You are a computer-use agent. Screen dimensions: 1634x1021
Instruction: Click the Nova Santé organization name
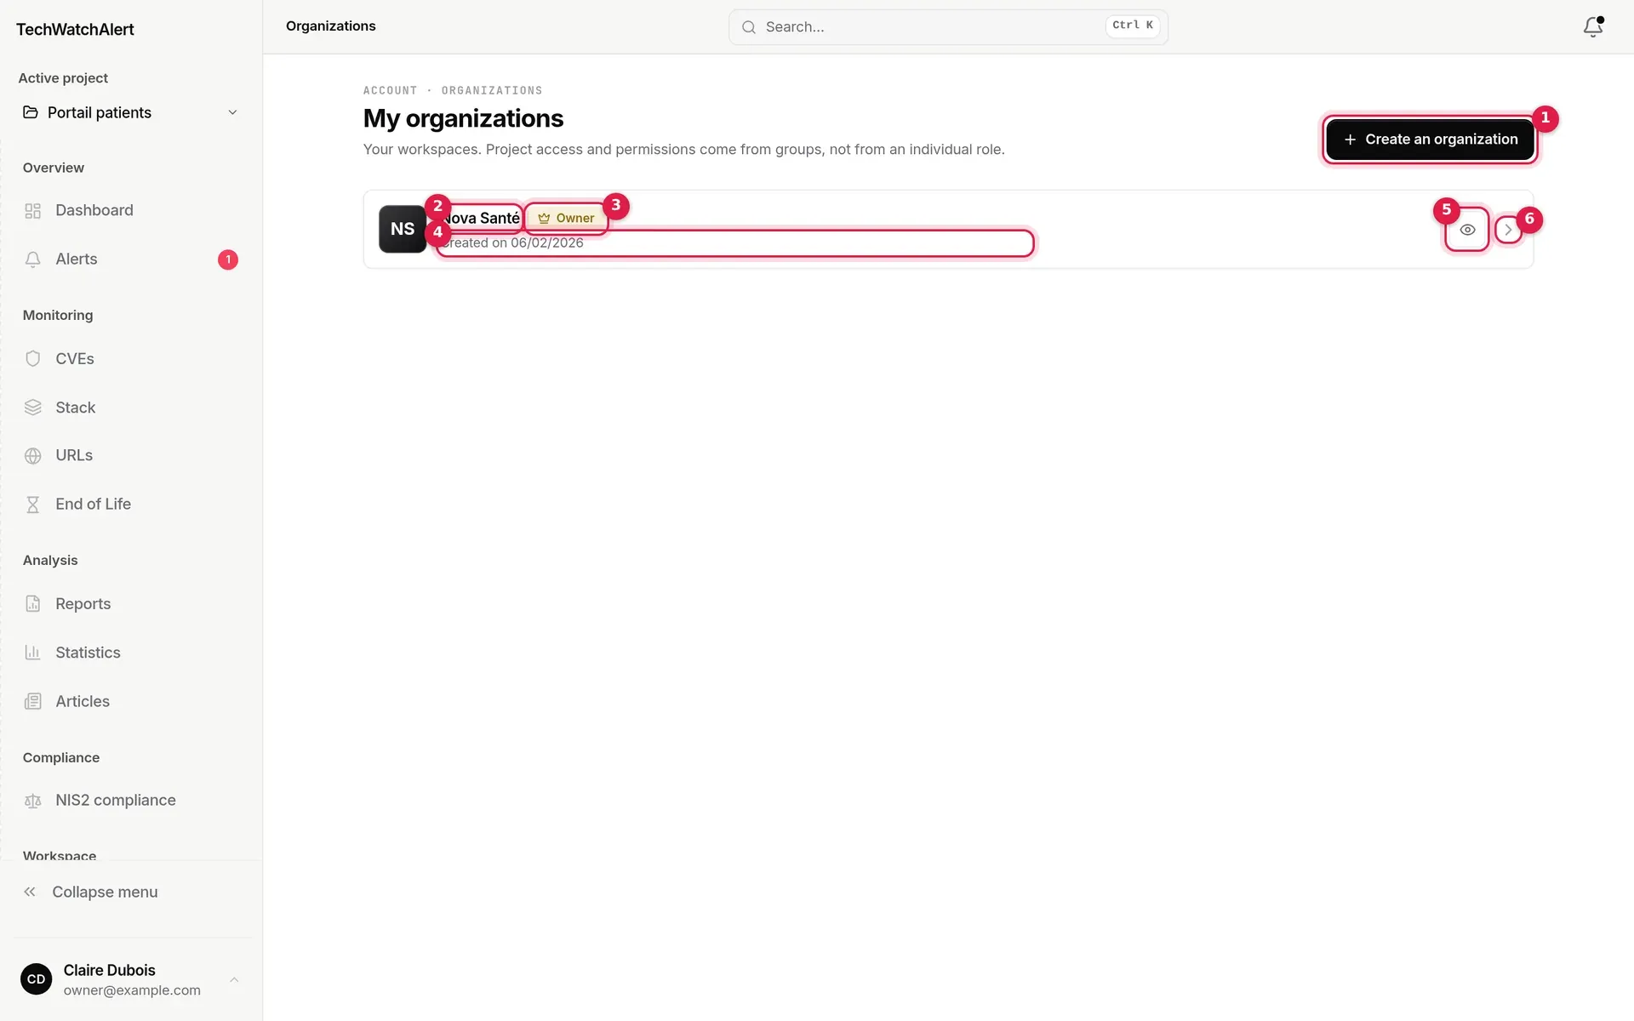click(480, 219)
